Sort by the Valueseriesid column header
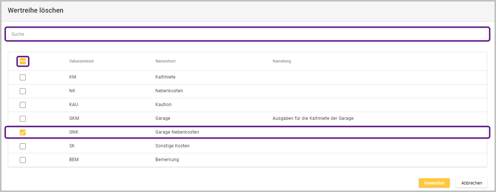The image size is (496, 192). click(81, 61)
